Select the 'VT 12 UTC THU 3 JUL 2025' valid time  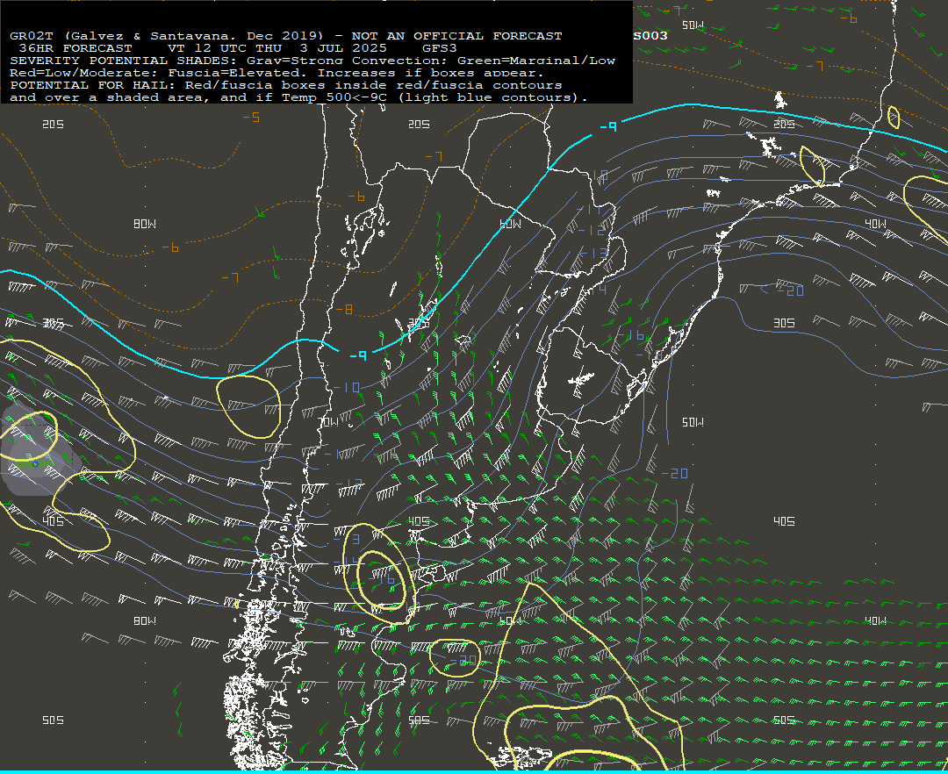(276, 47)
